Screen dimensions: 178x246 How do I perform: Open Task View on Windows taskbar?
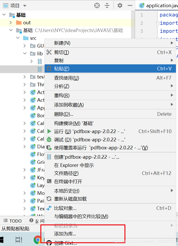(19, 240)
